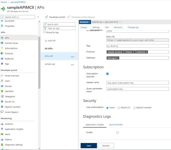171x150 pixels.
Task: Click the API Management service logo icon
Action: [3, 9]
